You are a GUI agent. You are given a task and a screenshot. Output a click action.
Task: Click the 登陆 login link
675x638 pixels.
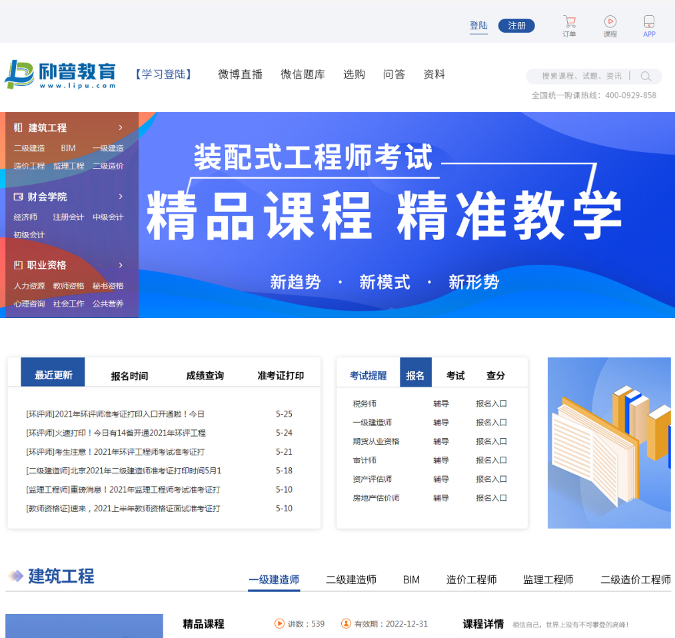478,25
